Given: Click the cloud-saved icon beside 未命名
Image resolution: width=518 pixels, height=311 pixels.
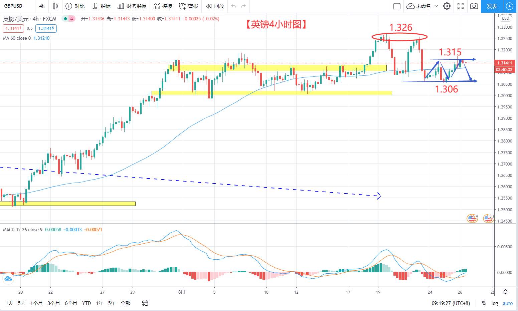Looking at the screenshot, I should coord(410,6).
